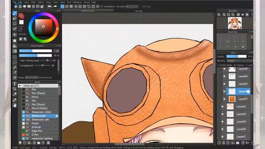The image size is (265, 149).
Task: Select the Eraser tool in the left toolbar
Action: [15, 18]
